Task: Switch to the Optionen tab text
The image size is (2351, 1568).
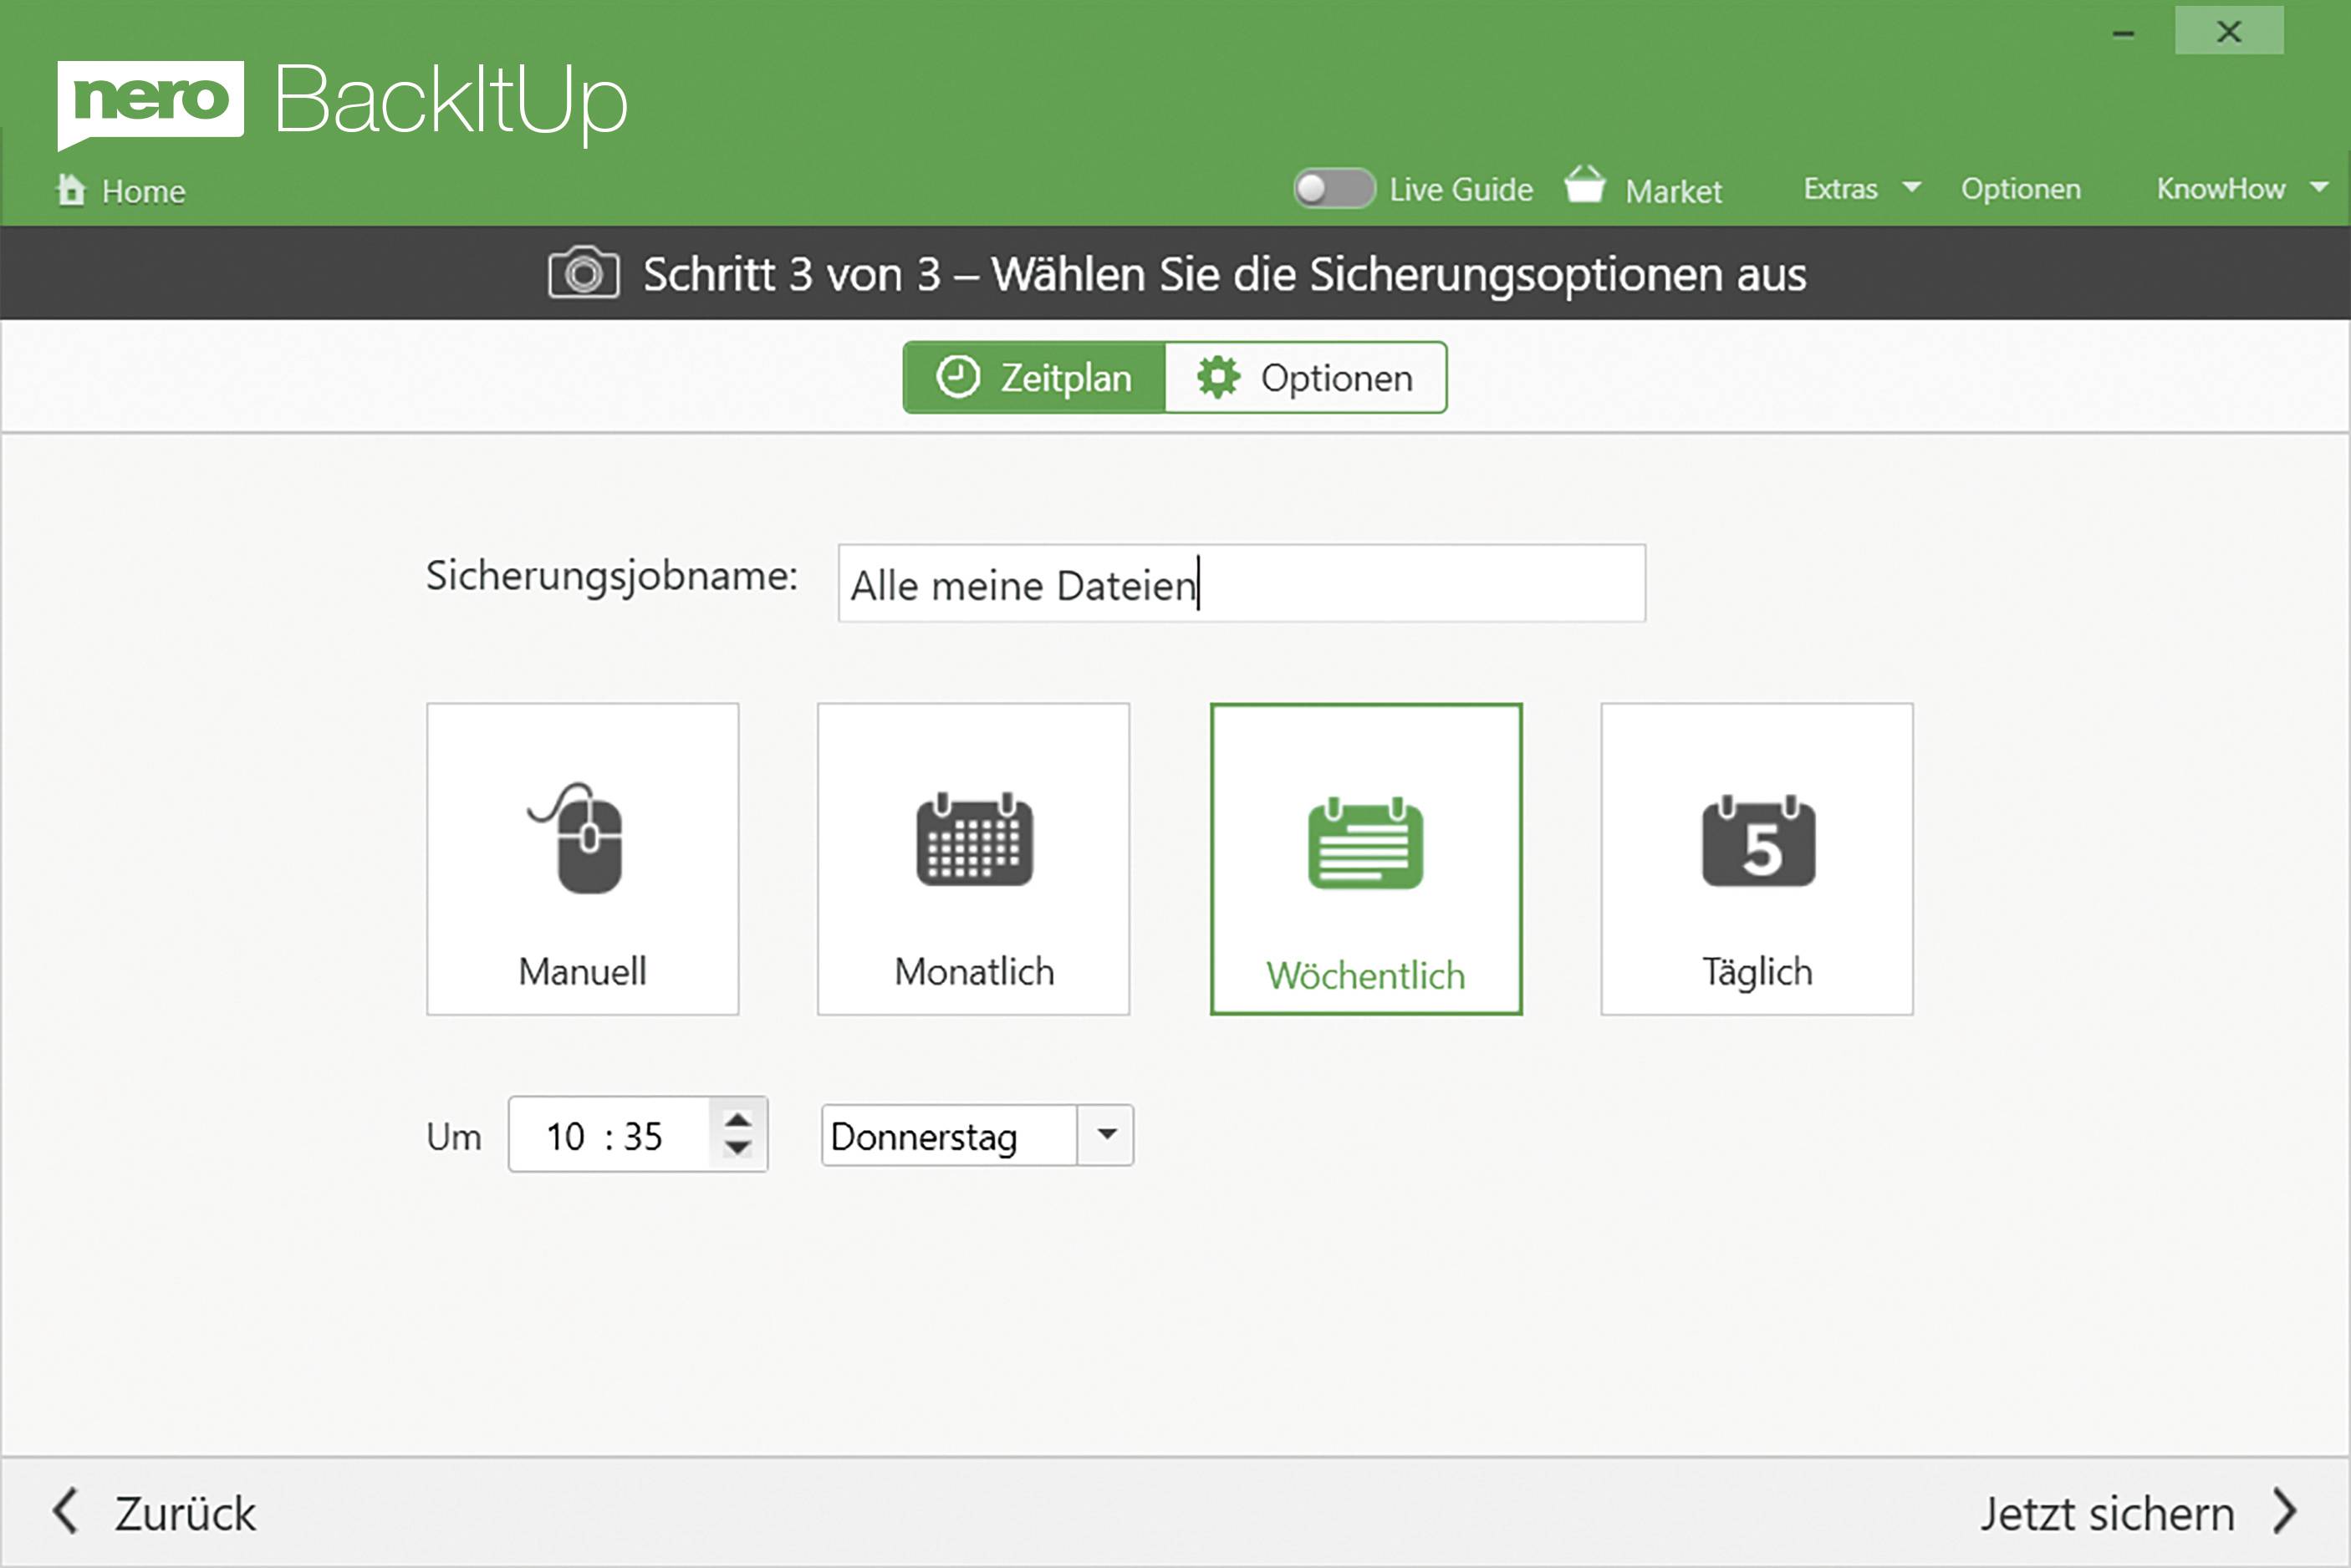Action: (x=1337, y=378)
